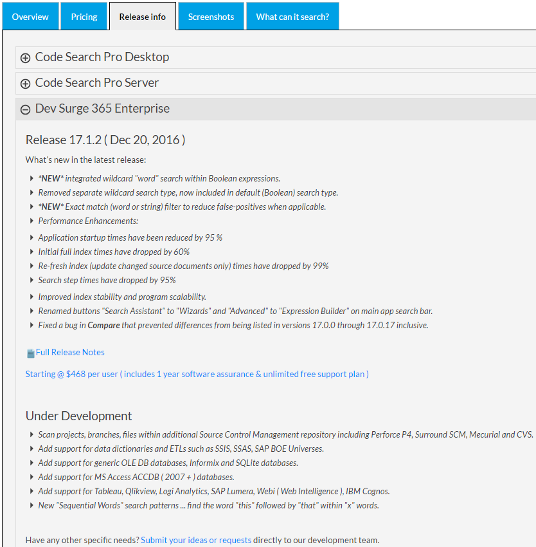Click the Under Development heading
The height and width of the screenshot is (547, 536).
78,416
